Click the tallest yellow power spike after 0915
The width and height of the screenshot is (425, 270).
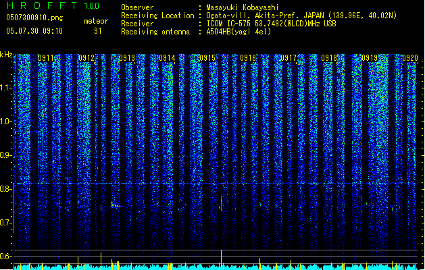(221, 259)
